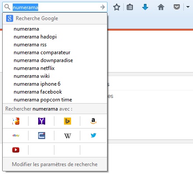Choose suggestion "numerama downparadise"
The width and height of the screenshot is (193, 174).
[55, 60]
